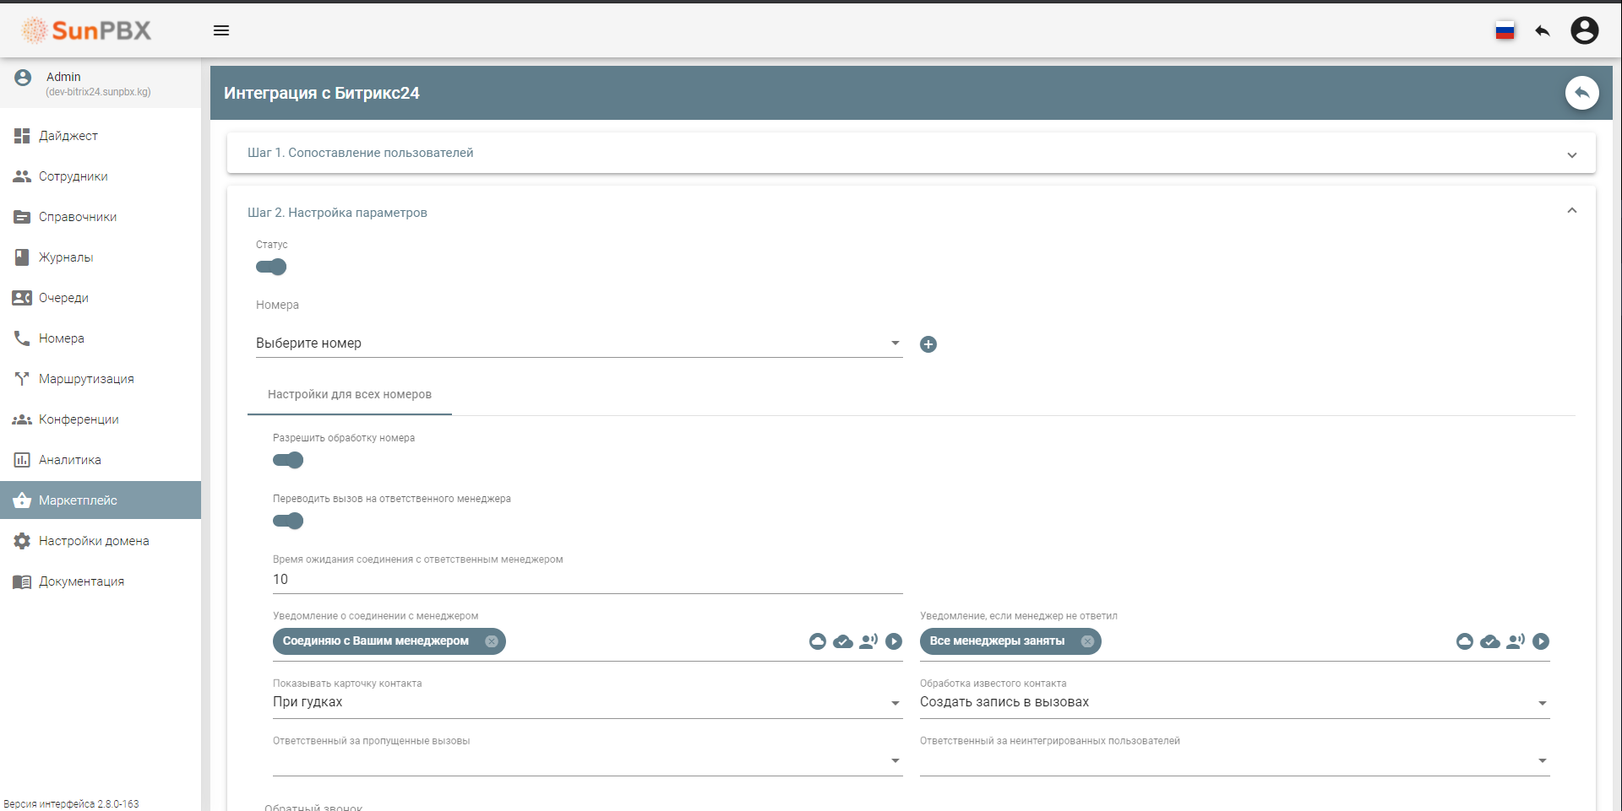The width and height of the screenshot is (1622, 811).
Task: Open Документация in the sidebar
Action: tap(101, 581)
